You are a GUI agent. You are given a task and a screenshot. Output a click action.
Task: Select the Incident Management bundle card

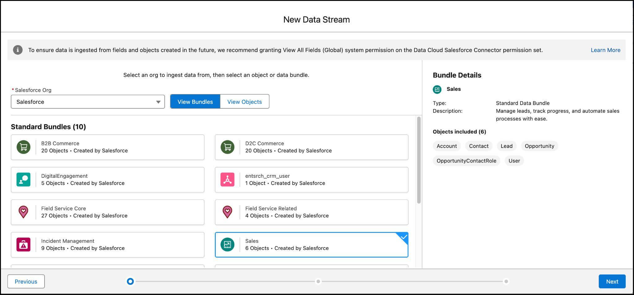pyautogui.click(x=107, y=244)
